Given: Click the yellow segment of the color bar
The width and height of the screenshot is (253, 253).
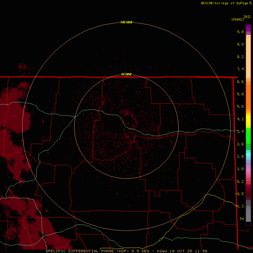Looking at the screenshot, I should [248, 120].
